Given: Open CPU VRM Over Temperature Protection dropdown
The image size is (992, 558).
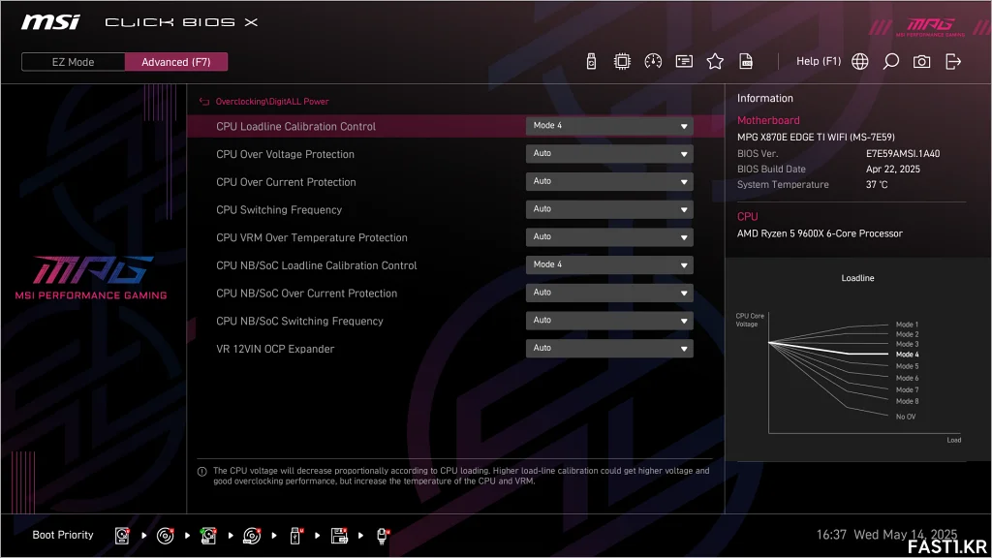Looking at the screenshot, I should 609,237.
